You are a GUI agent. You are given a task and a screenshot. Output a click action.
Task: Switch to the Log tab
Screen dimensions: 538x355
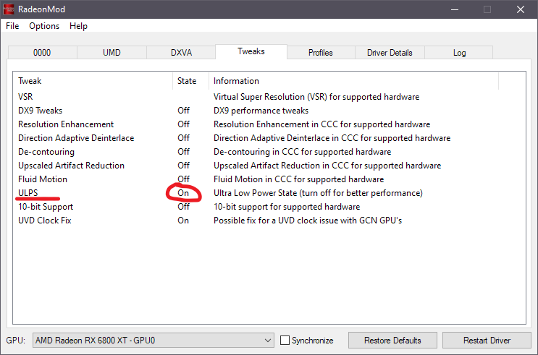(x=459, y=53)
